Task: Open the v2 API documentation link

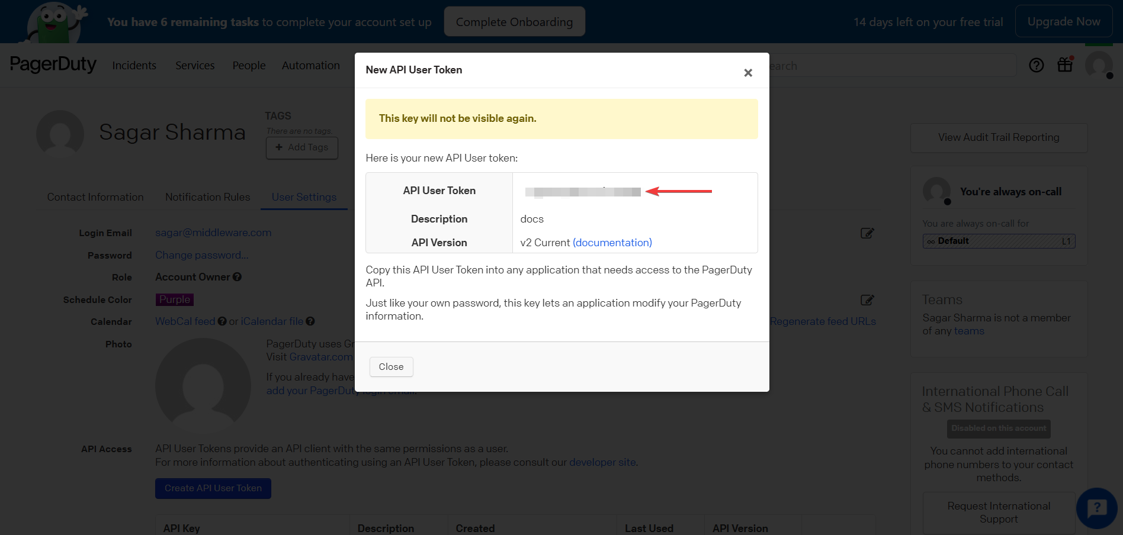Action: pos(612,242)
